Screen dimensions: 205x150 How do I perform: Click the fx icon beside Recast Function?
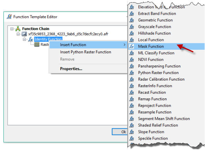(x=132, y=93)
